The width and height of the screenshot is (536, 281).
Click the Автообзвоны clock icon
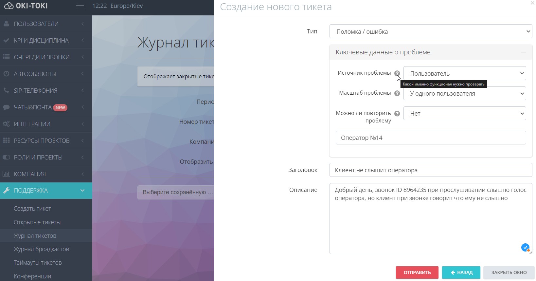click(x=6, y=74)
